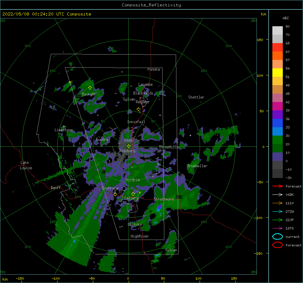Click the Lake Louise label
This screenshot has height=283, width=303.
pos(26,165)
